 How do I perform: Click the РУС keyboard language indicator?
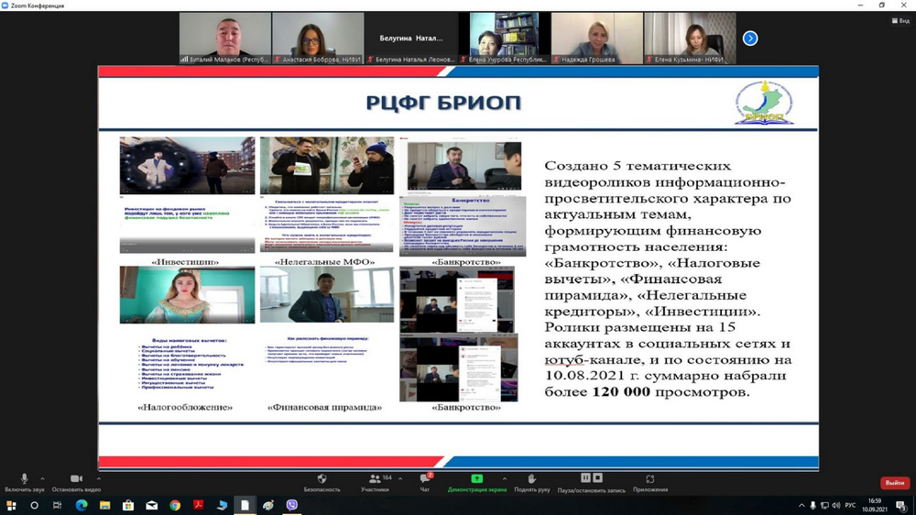tap(850, 505)
